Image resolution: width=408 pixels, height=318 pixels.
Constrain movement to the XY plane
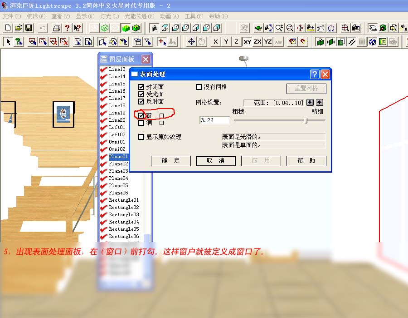[x=247, y=41]
